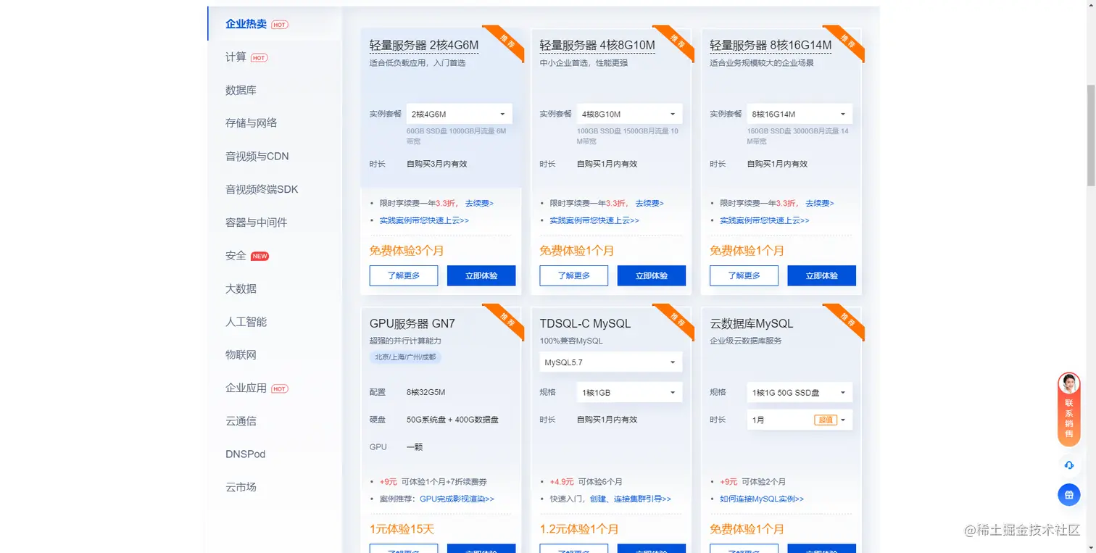Viewport: 1096px width, 553px height.
Task: Click the page vertical scrollbar thumb
Action: pos(1091,136)
